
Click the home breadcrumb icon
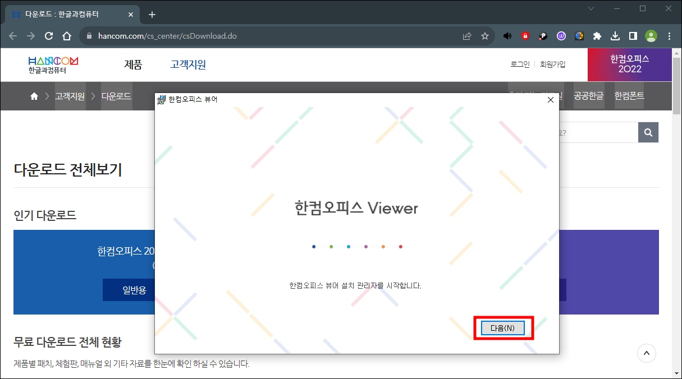(x=34, y=96)
